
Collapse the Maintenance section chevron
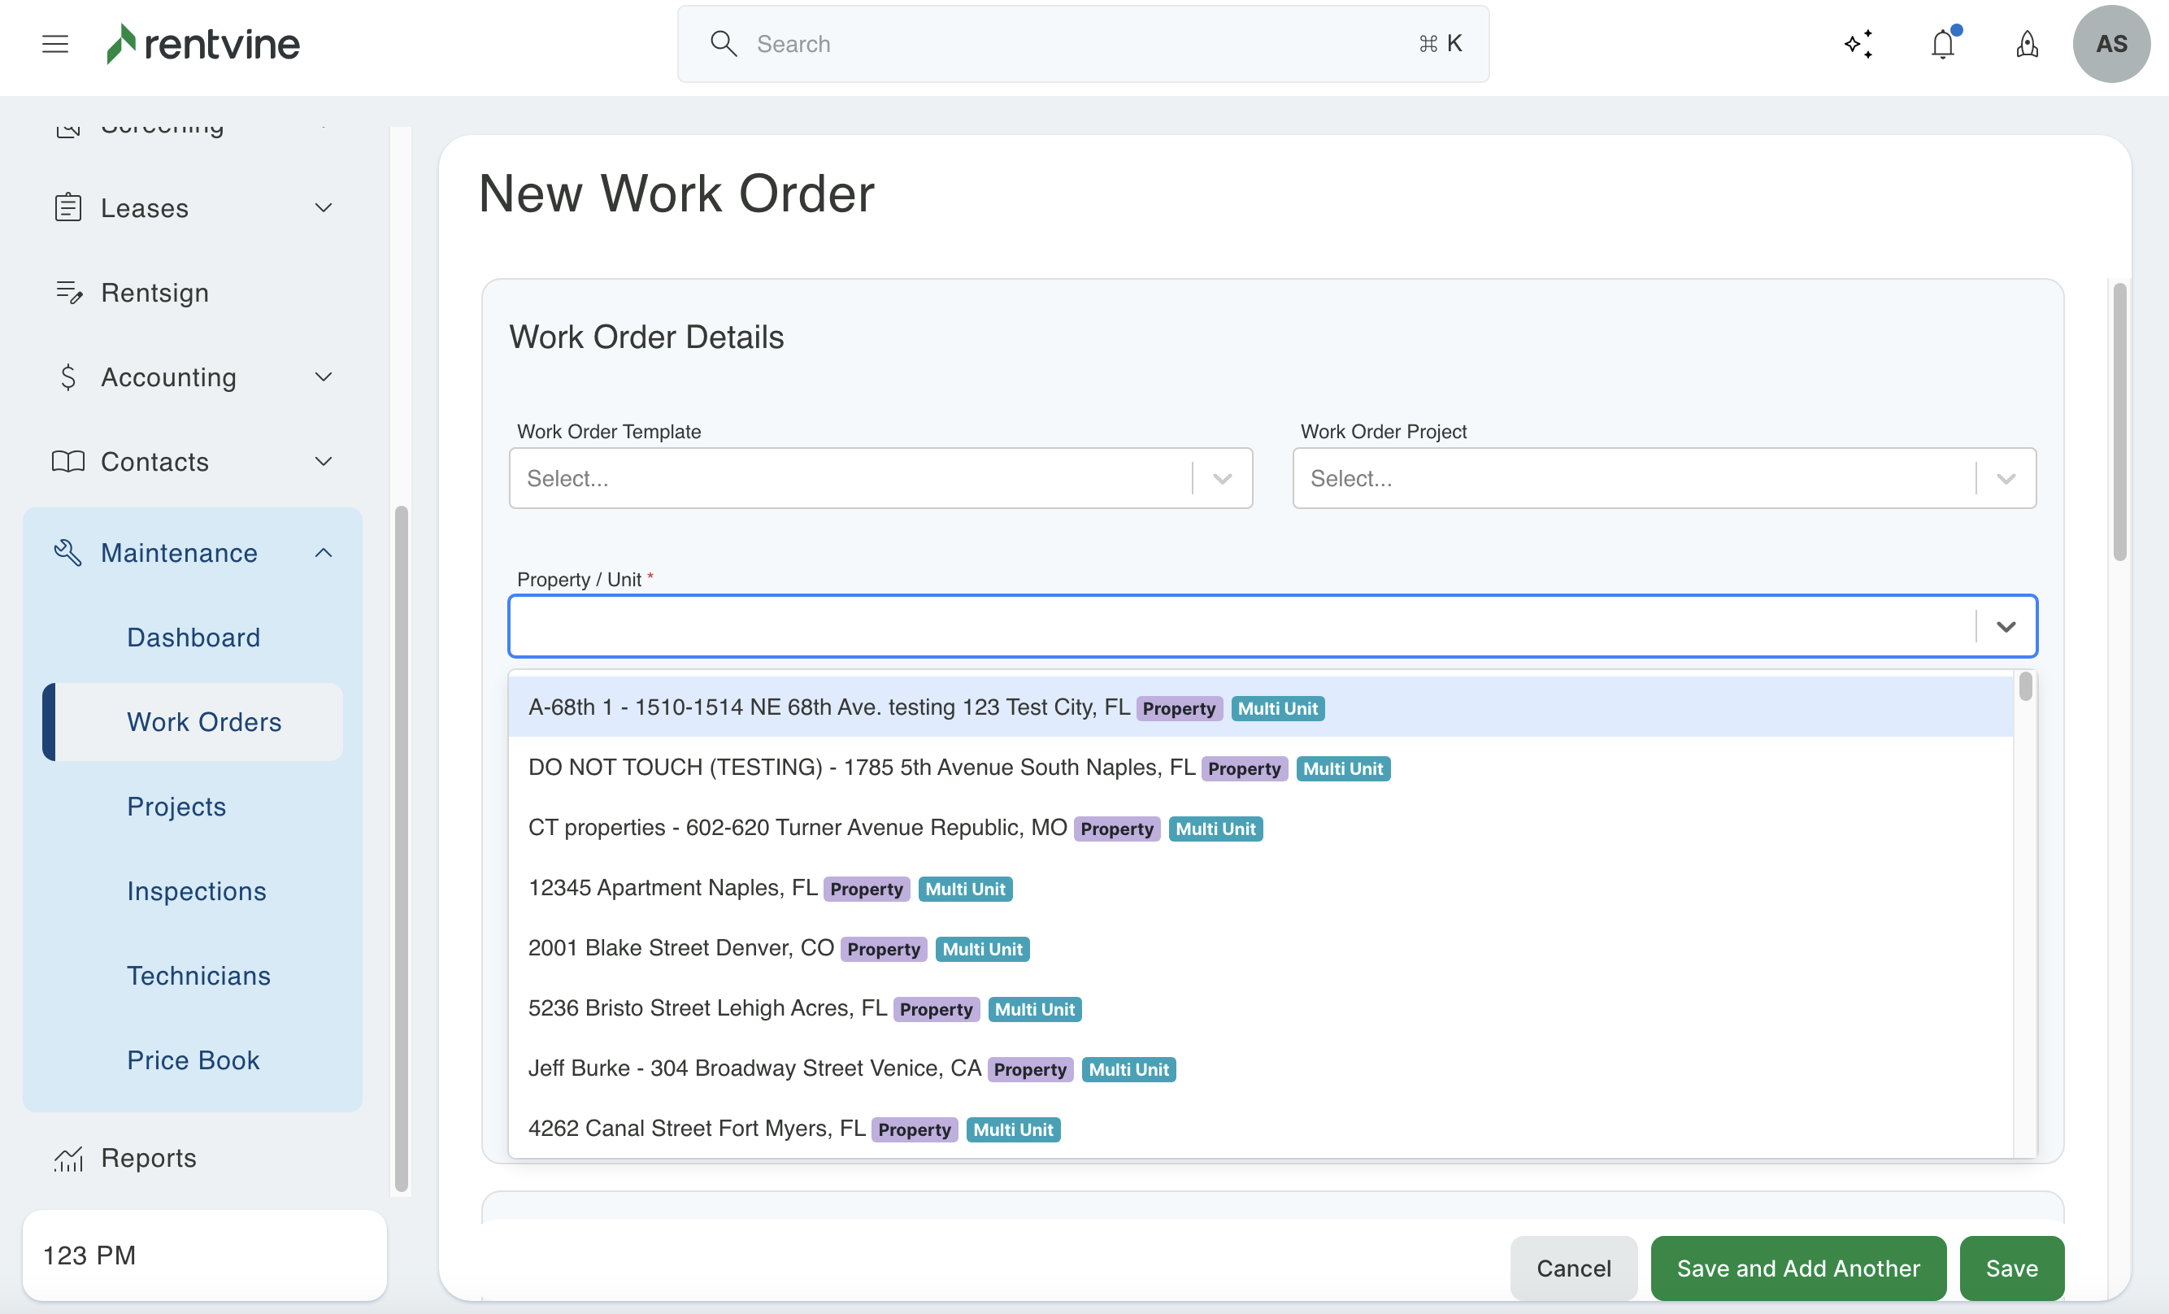pyautogui.click(x=323, y=553)
